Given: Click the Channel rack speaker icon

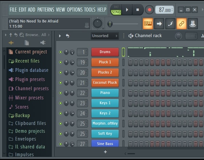Looking at the screenshot, I should point(131,36).
